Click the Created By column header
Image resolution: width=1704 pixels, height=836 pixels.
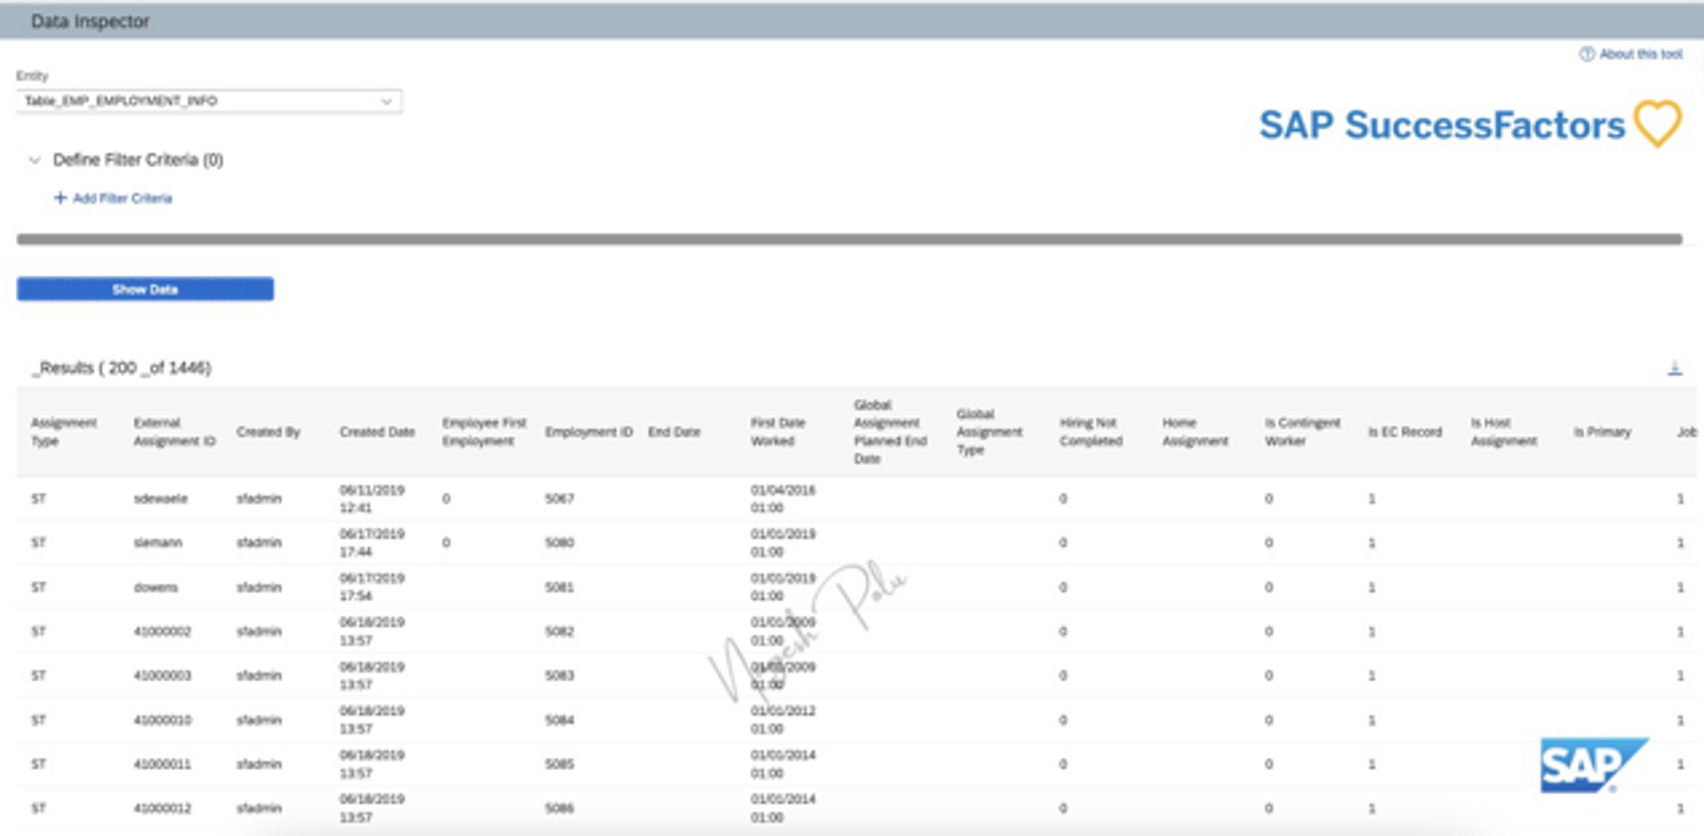coord(268,432)
